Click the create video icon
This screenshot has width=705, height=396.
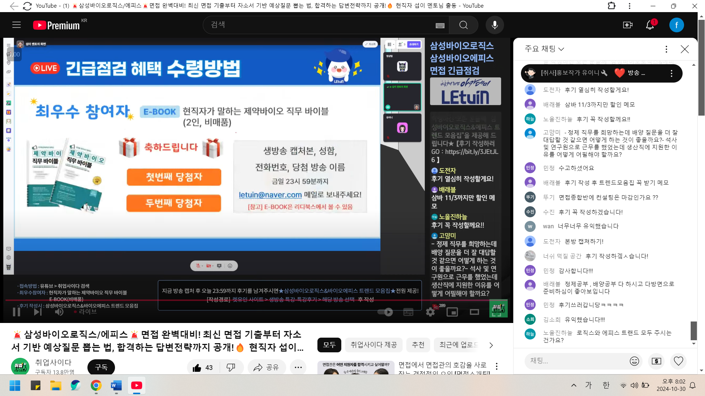coord(627,25)
